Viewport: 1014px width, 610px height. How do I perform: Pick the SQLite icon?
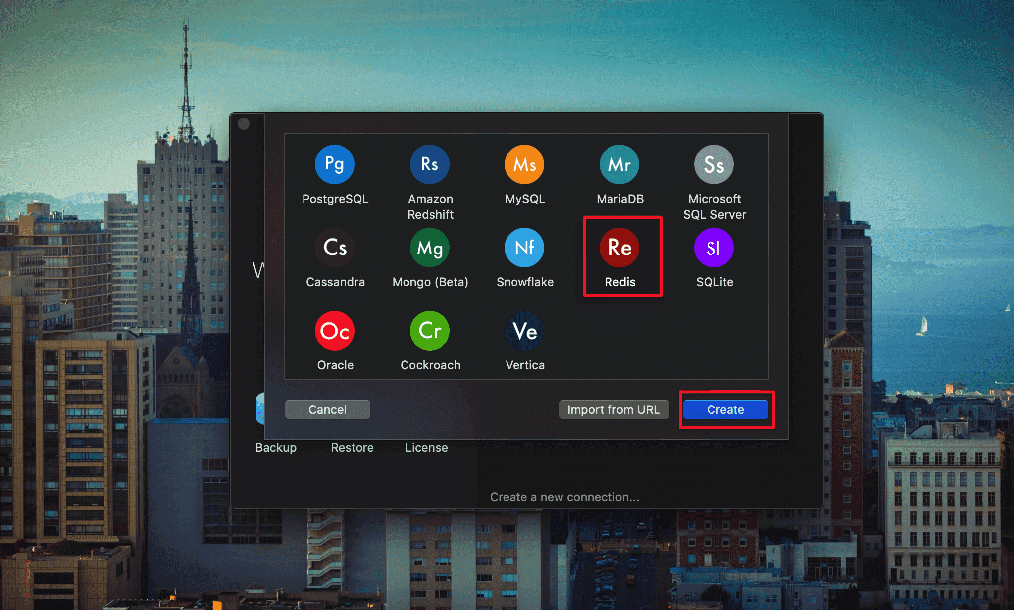point(714,248)
